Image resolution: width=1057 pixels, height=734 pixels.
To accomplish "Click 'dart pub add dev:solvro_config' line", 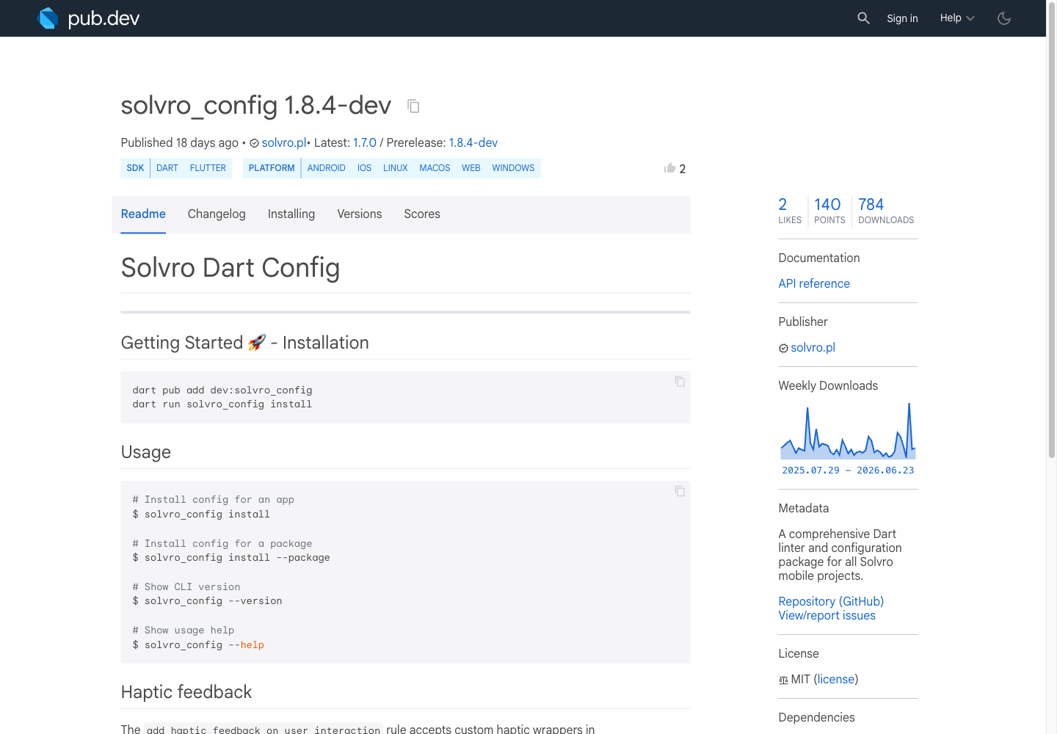I will 222,390.
